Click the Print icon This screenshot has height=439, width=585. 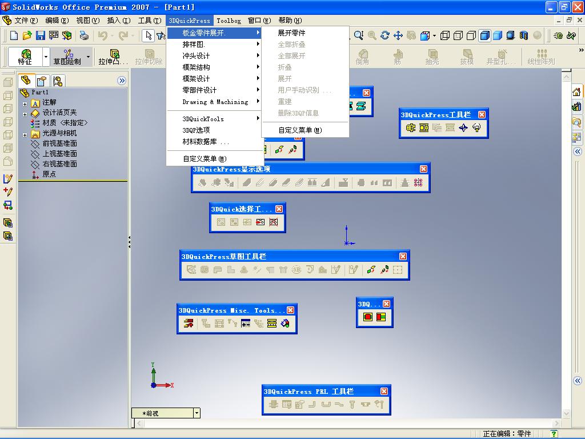tap(85, 35)
